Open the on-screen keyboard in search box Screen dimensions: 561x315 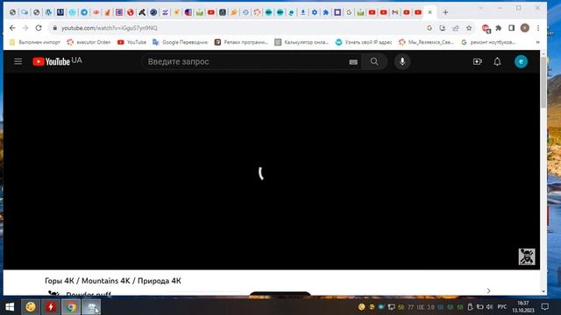(x=353, y=62)
